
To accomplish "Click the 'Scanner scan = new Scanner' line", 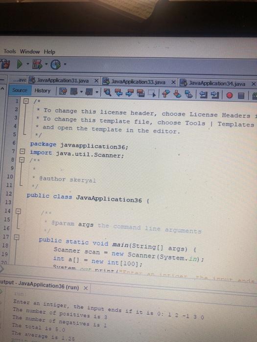I will [129, 254].
